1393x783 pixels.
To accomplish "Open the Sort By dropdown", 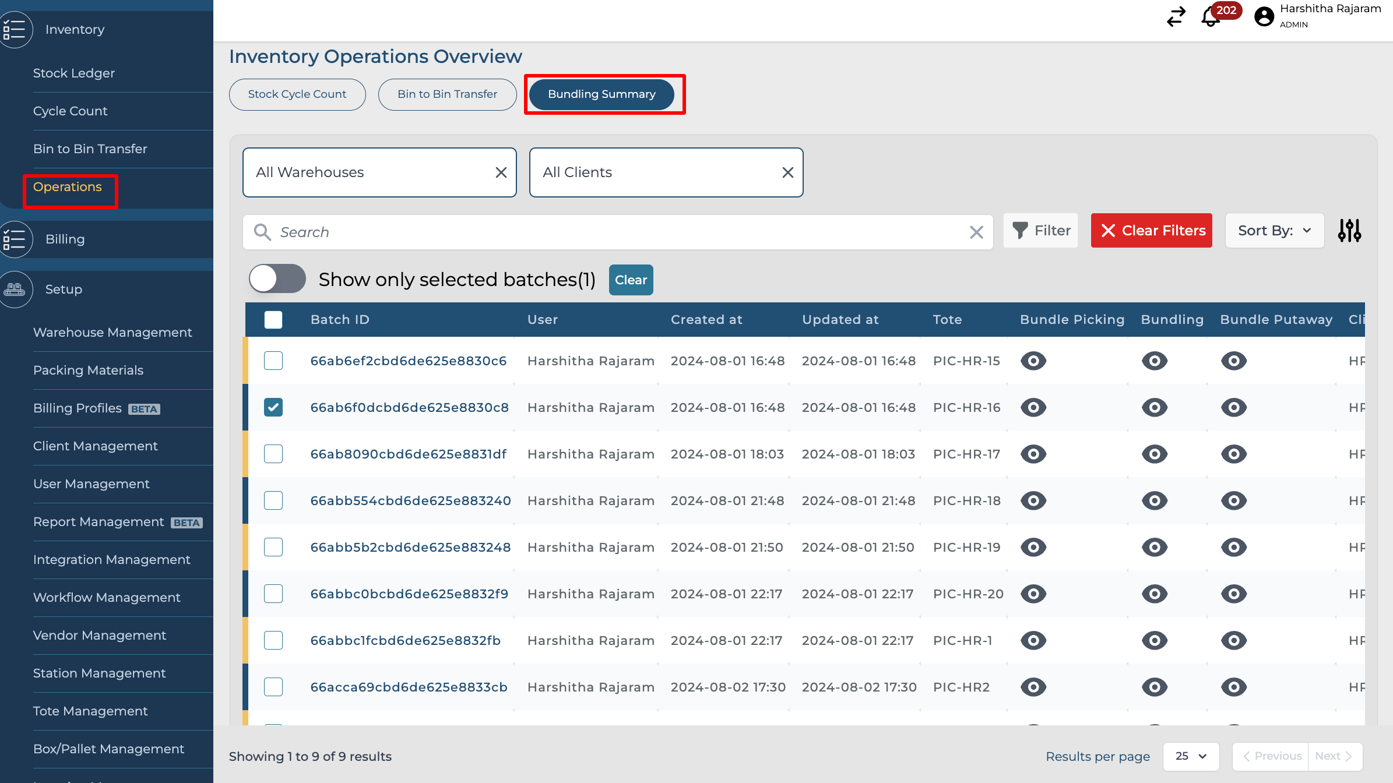I will coord(1274,231).
